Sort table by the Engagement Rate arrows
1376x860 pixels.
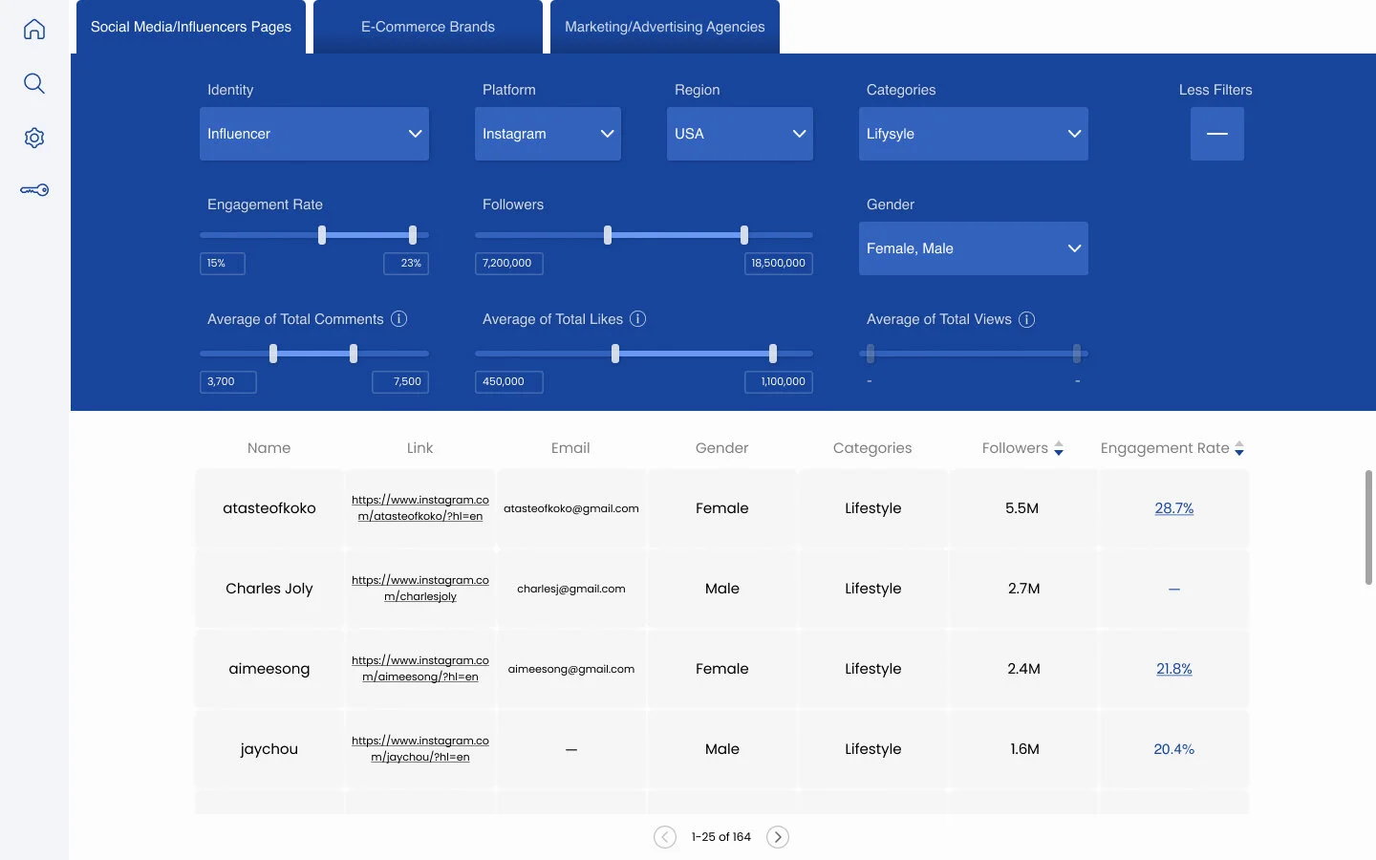pos(1239,449)
